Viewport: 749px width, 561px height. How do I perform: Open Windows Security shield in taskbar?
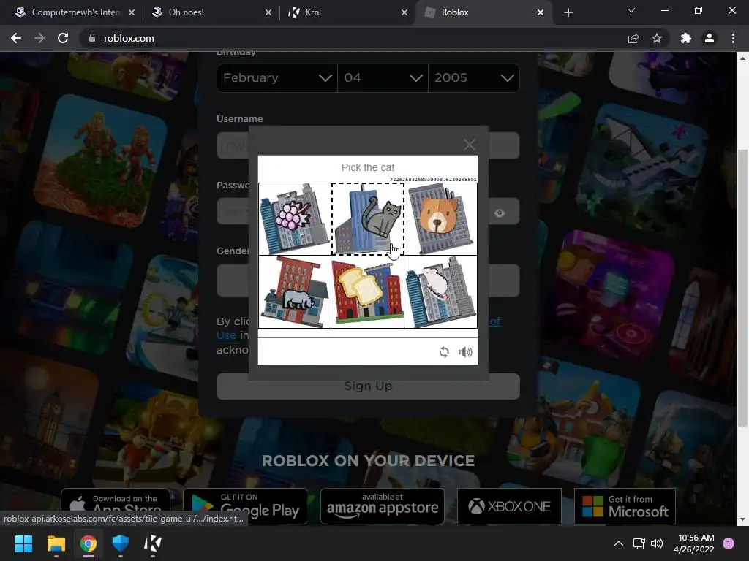point(121,543)
